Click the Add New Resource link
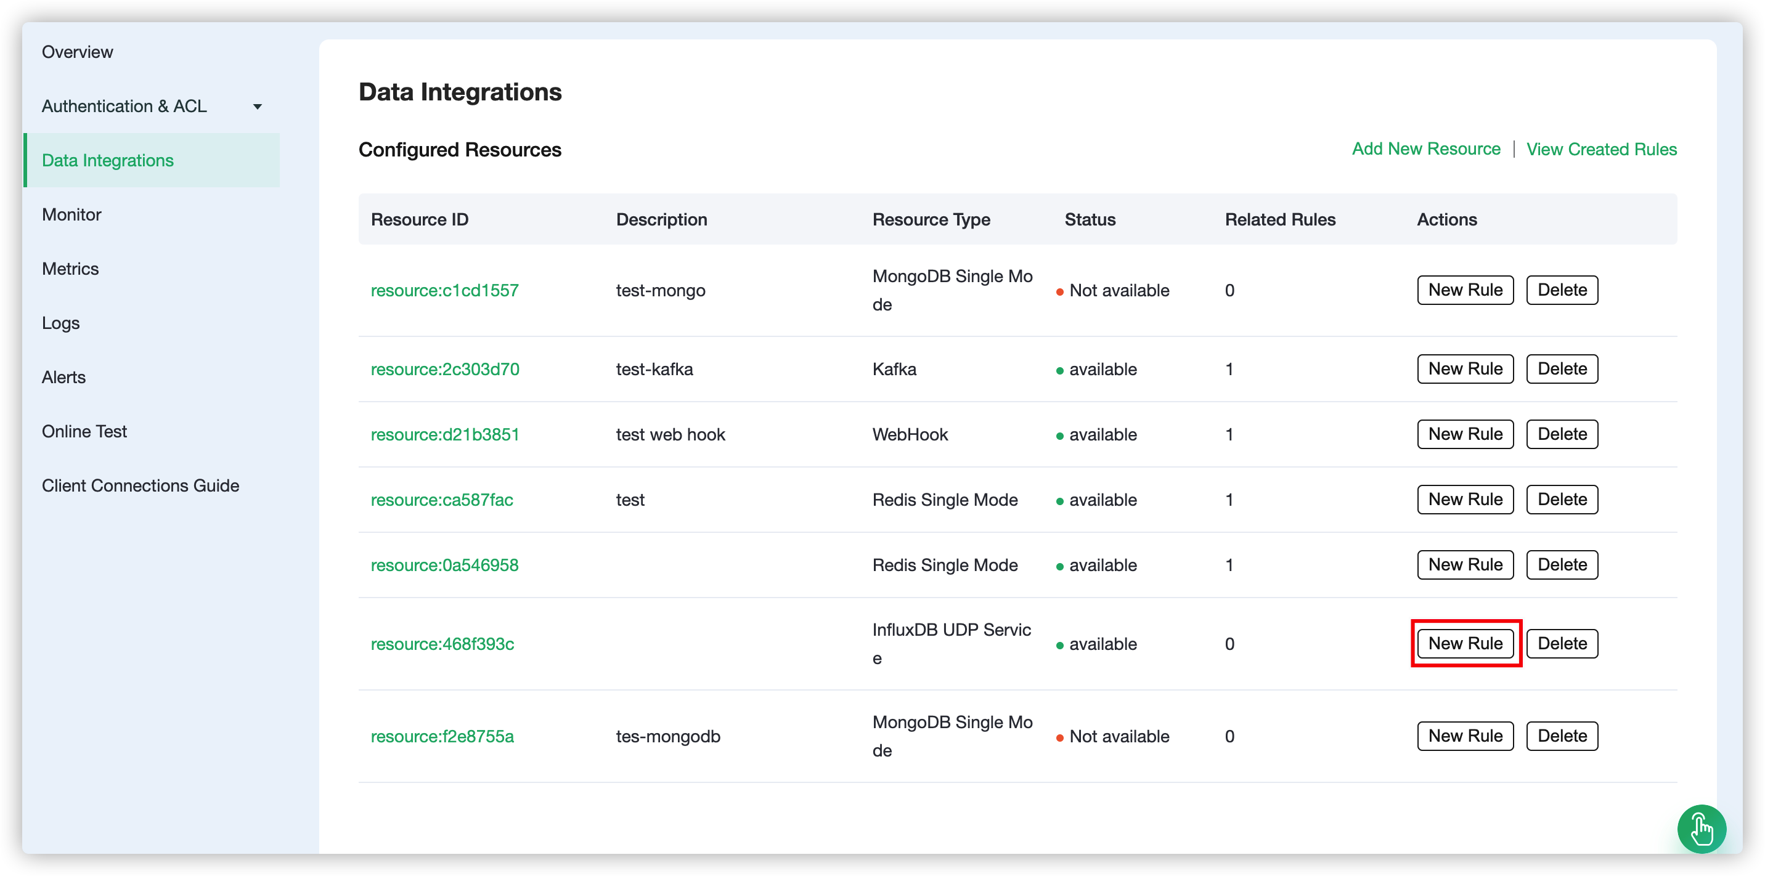 point(1426,148)
